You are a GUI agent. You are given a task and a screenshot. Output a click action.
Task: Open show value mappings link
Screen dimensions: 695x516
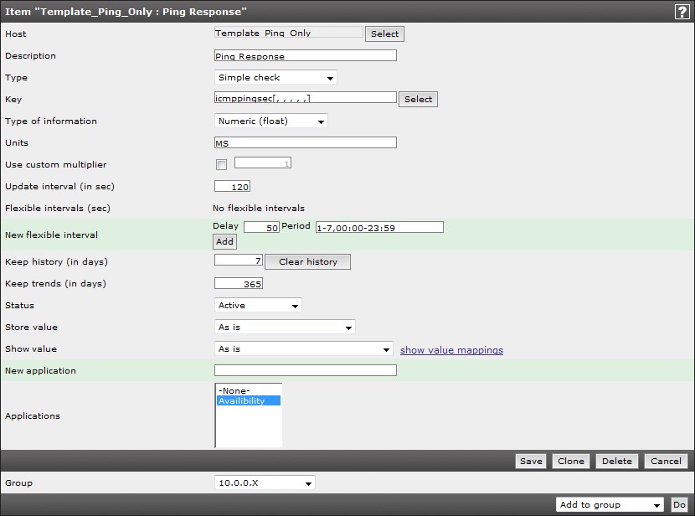coord(451,350)
